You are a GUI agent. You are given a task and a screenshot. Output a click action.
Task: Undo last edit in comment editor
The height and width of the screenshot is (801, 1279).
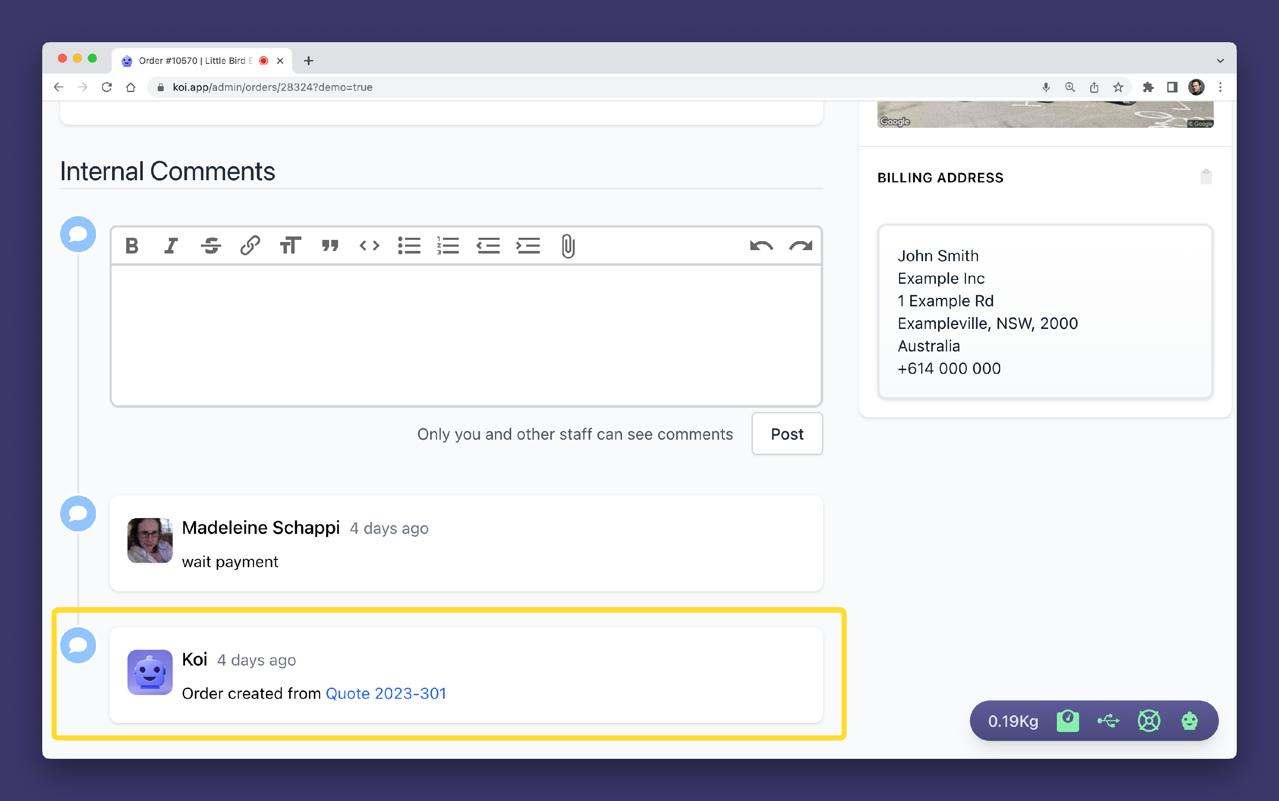pyautogui.click(x=761, y=246)
